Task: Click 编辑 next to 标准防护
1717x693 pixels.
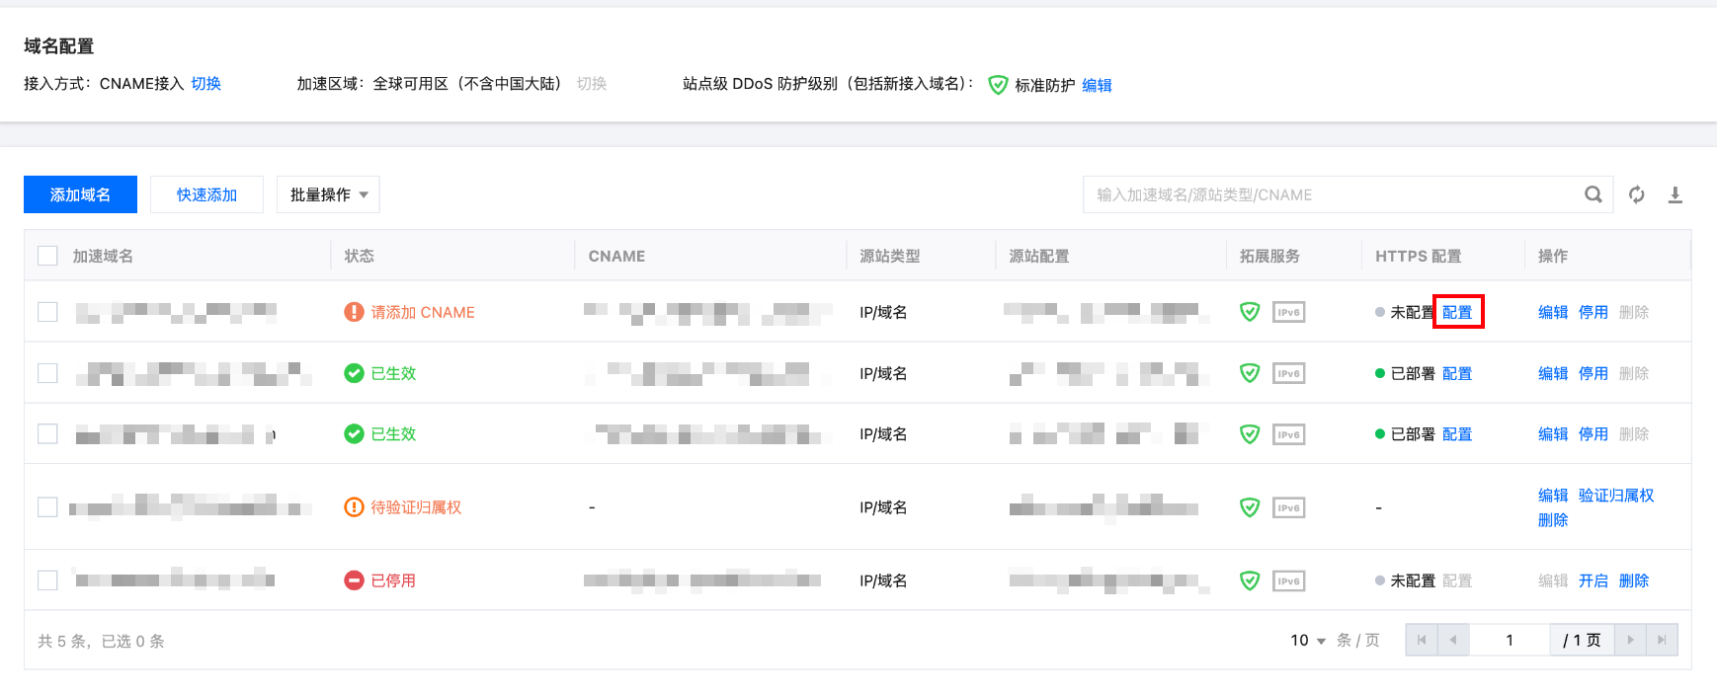Action: (x=1097, y=85)
